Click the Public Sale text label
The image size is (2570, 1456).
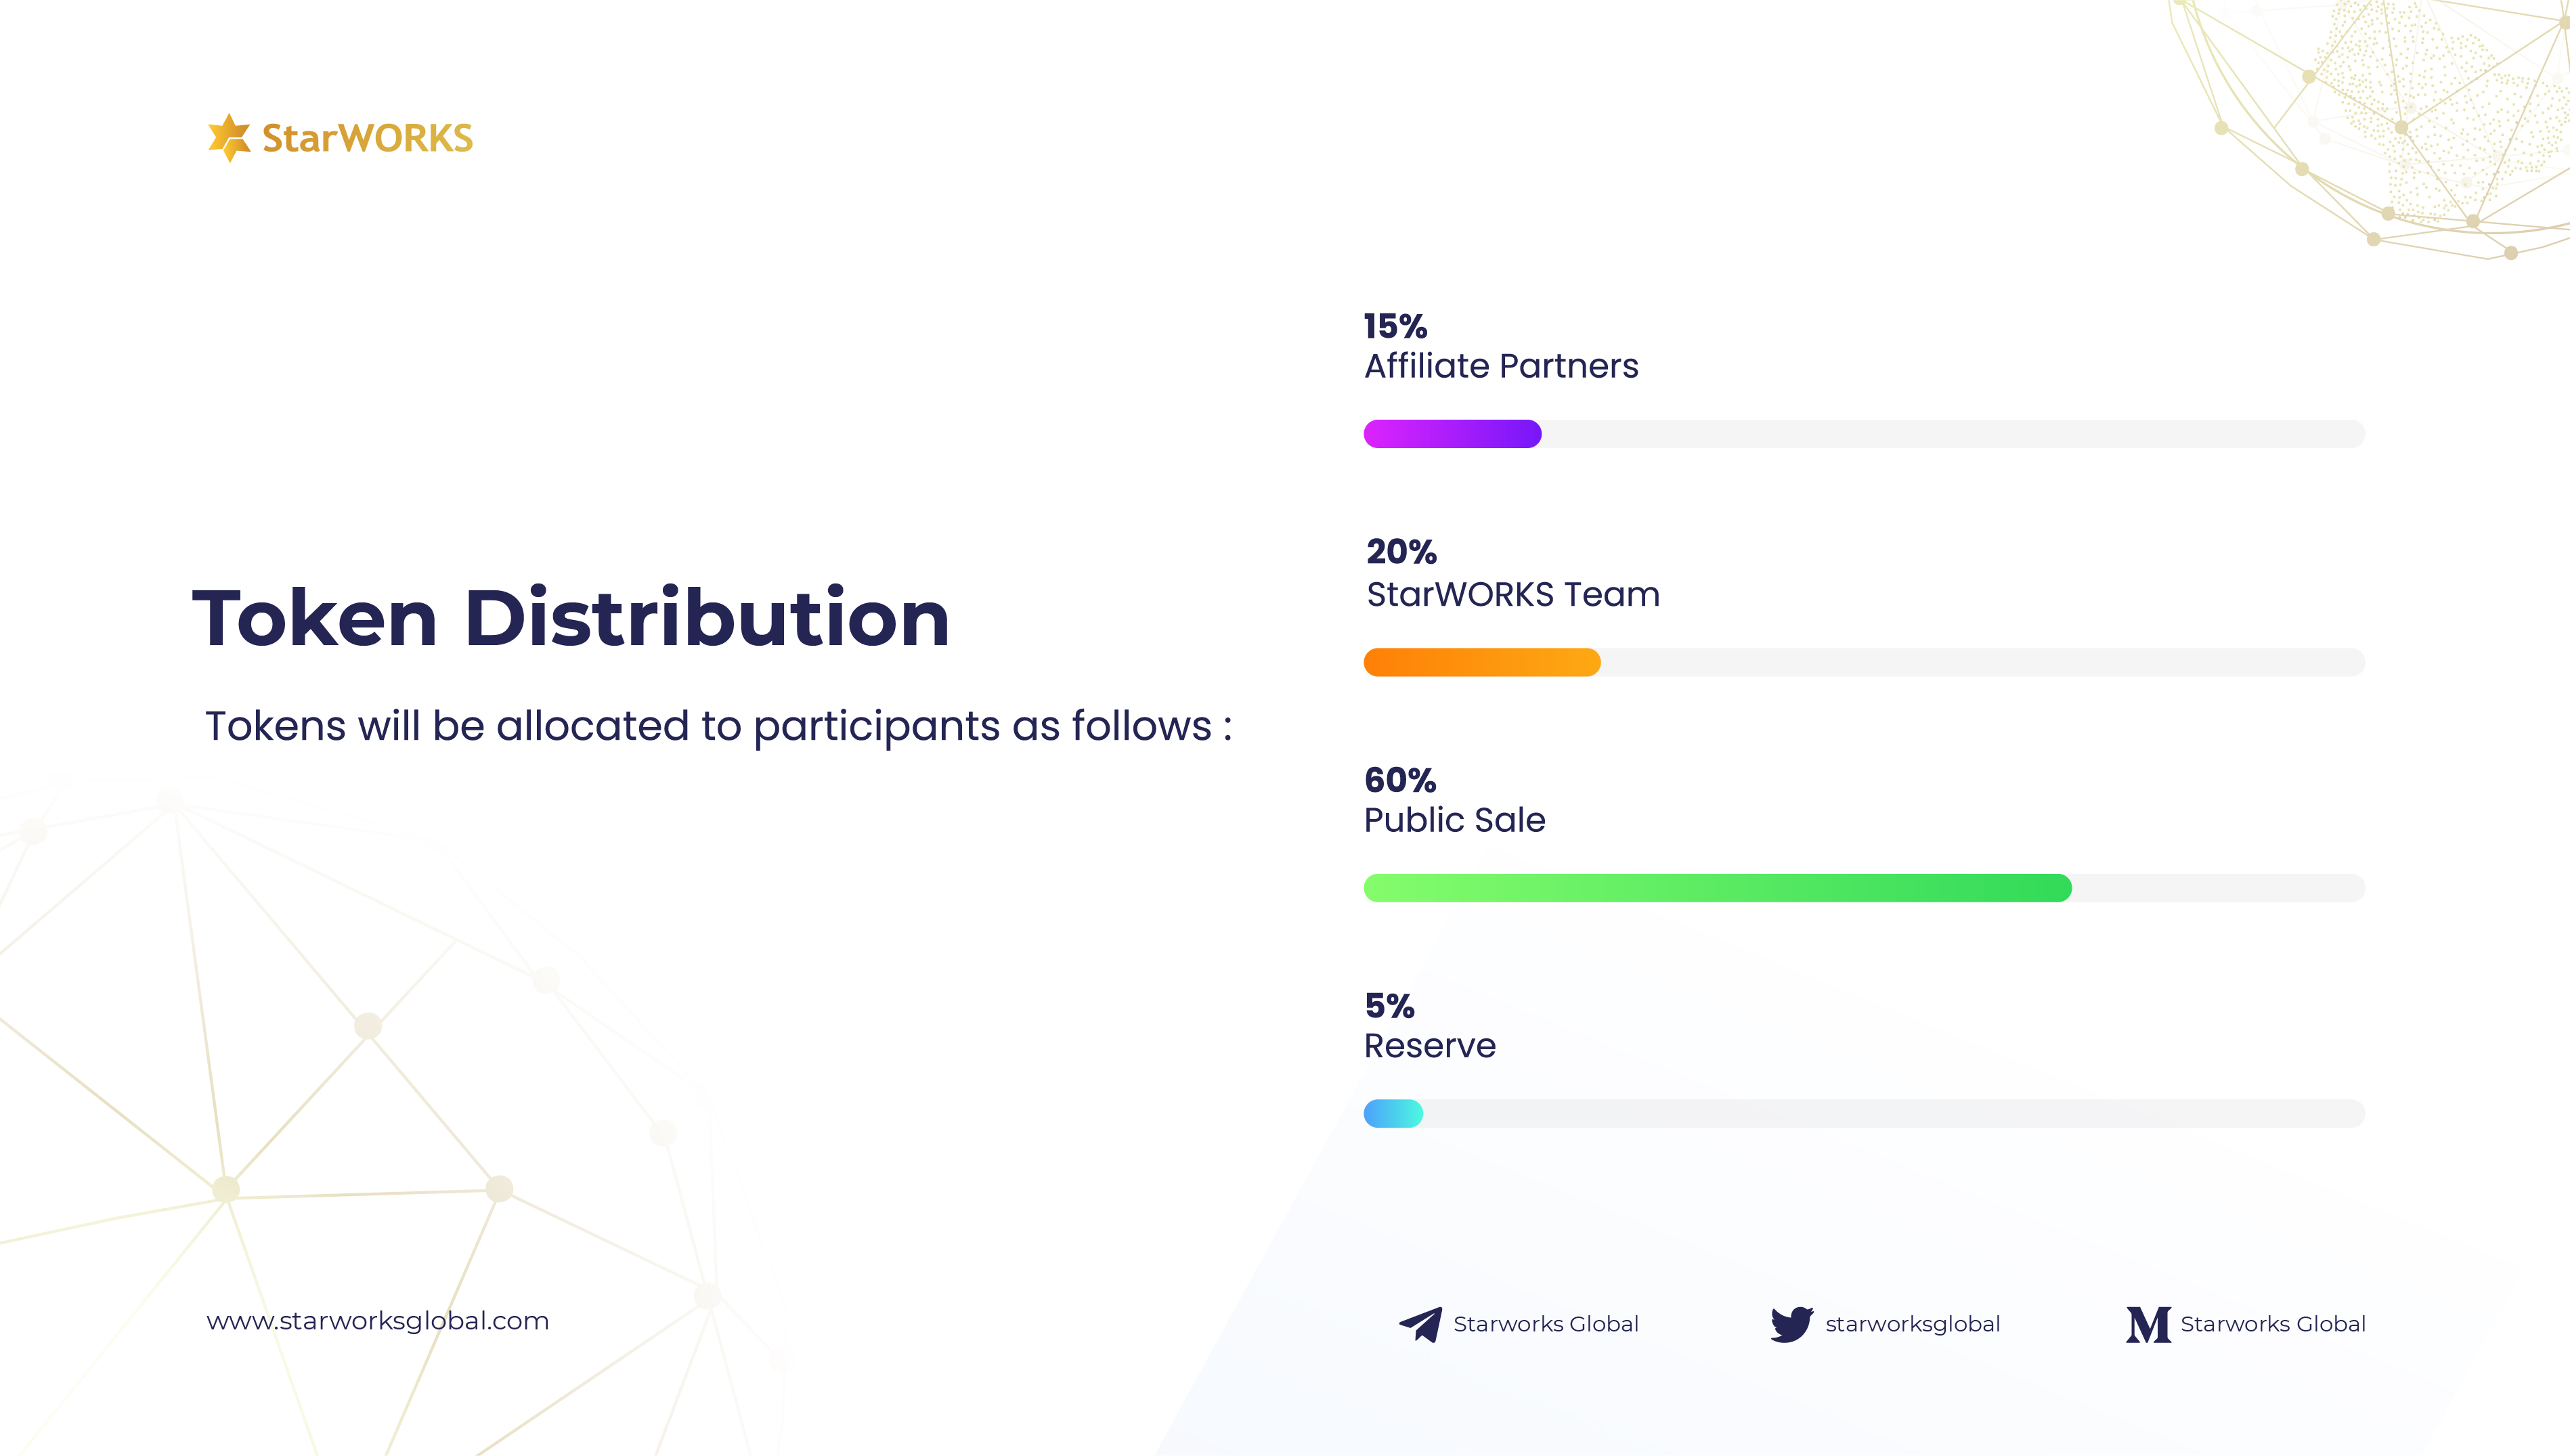(x=1454, y=820)
